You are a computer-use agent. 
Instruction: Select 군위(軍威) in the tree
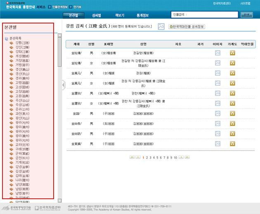click(x=22, y=154)
